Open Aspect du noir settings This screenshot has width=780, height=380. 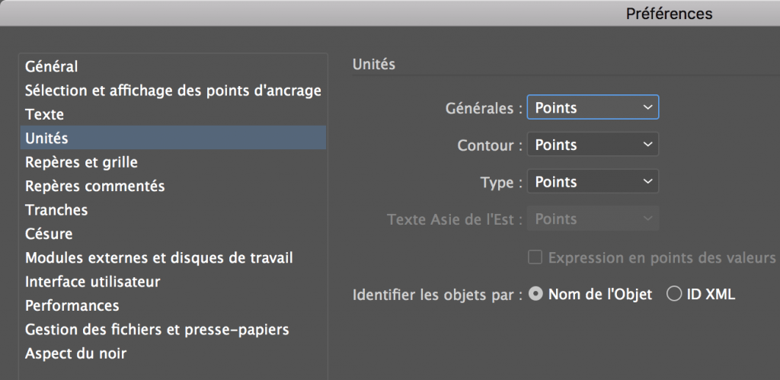(75, 353)
